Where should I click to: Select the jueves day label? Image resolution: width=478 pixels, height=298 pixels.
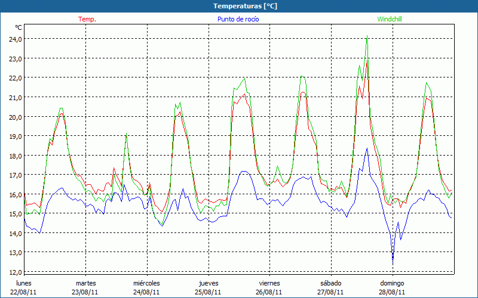208,283
